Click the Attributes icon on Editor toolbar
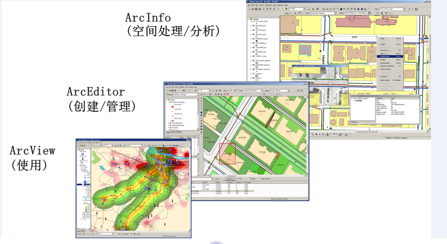The height and width of the screenshot is (244, 447). pyautogui.click(x=386, y=13)
